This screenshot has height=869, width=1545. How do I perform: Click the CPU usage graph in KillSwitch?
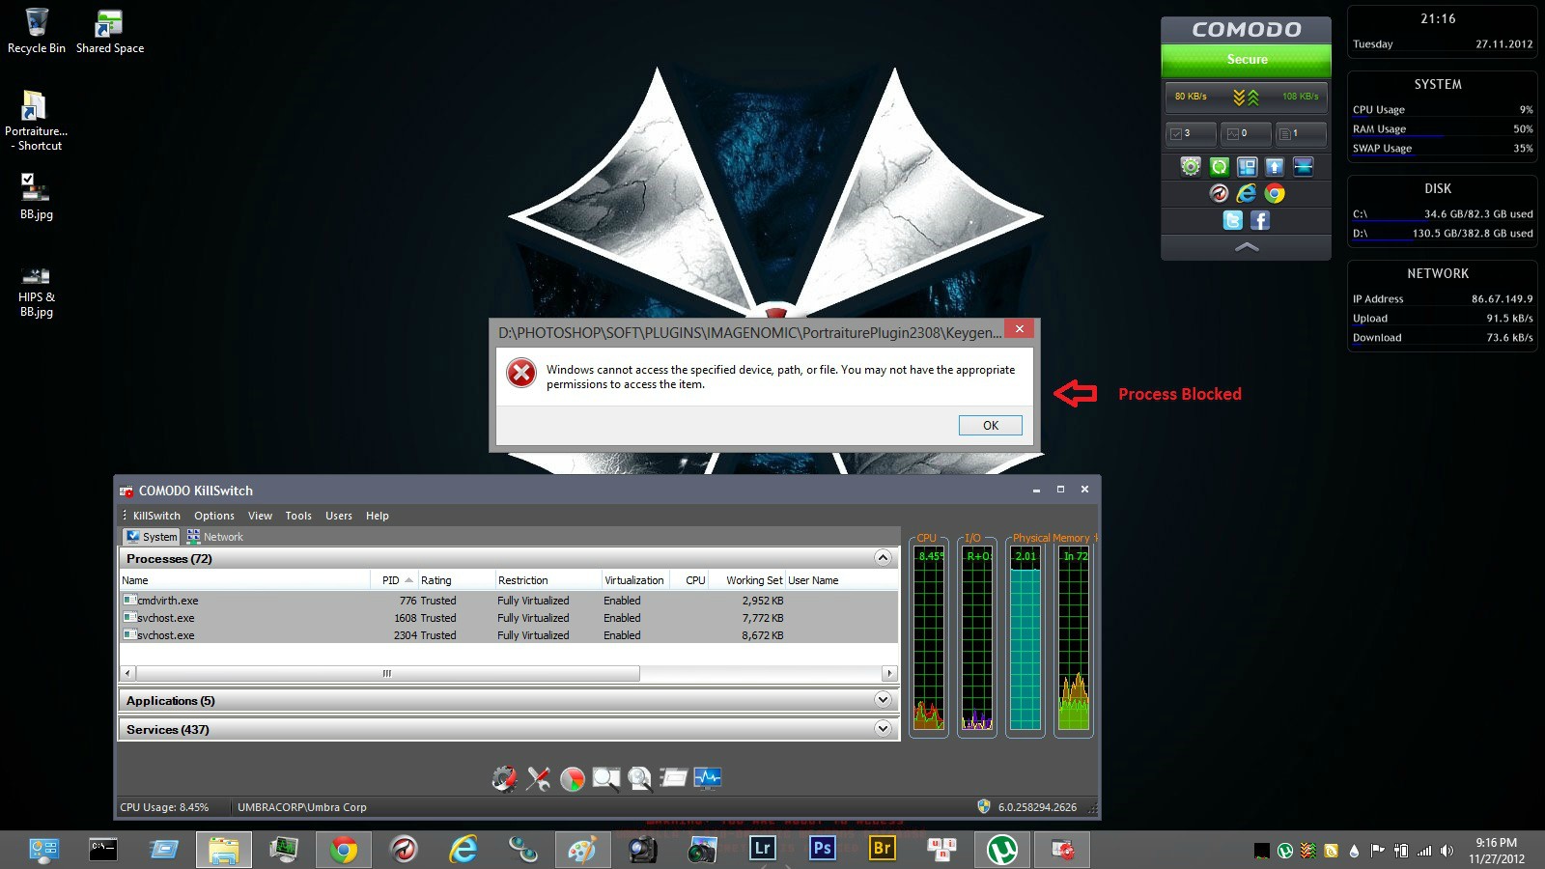[929, 637]
